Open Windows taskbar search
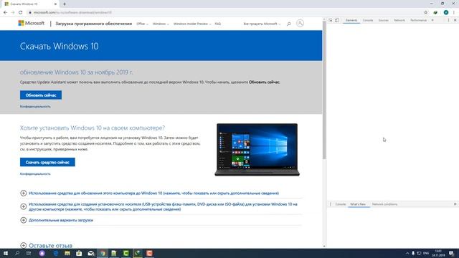The width and height of the screenshot is (459, 258). (17, 253)
